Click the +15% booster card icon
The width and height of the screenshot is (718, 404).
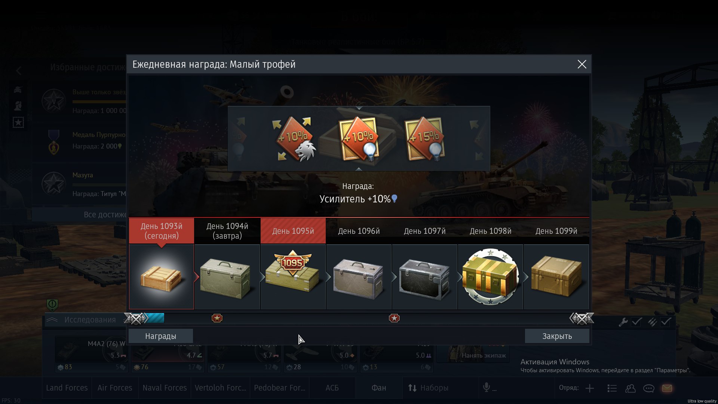pyautogui.click(x=425, y=139)
